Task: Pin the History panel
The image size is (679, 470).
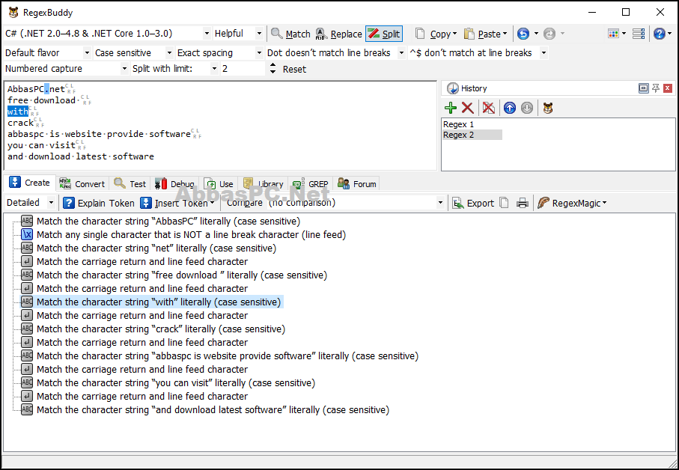Action: (656, 88)
